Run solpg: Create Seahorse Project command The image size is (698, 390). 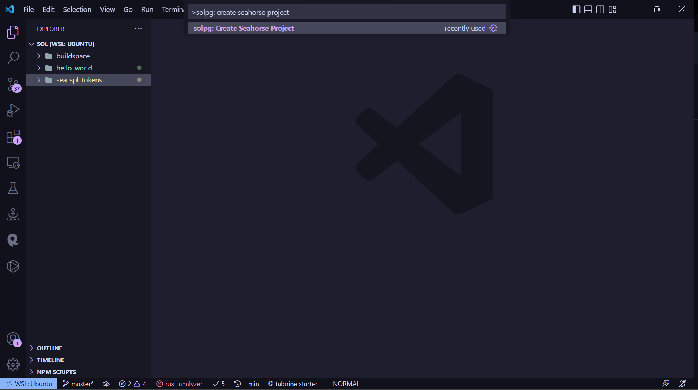[x=244, y=28]
